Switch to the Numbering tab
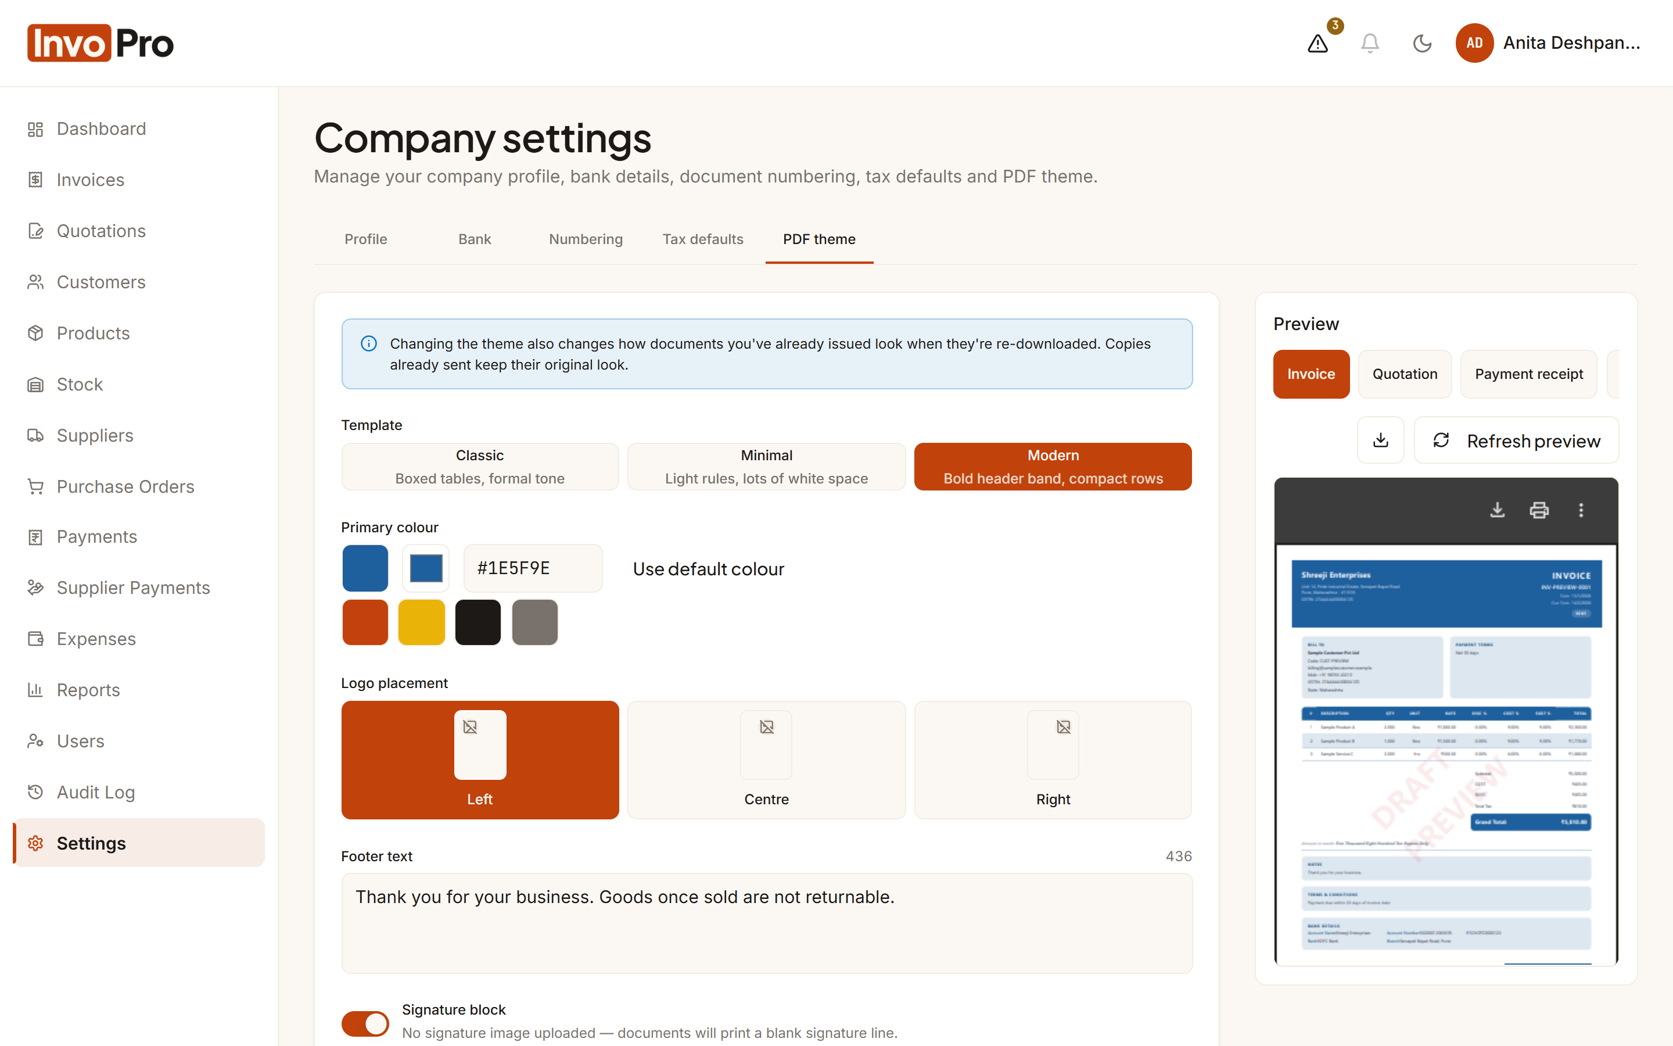This screenshot has height=1046, width=1673. (x=586, y=239)
